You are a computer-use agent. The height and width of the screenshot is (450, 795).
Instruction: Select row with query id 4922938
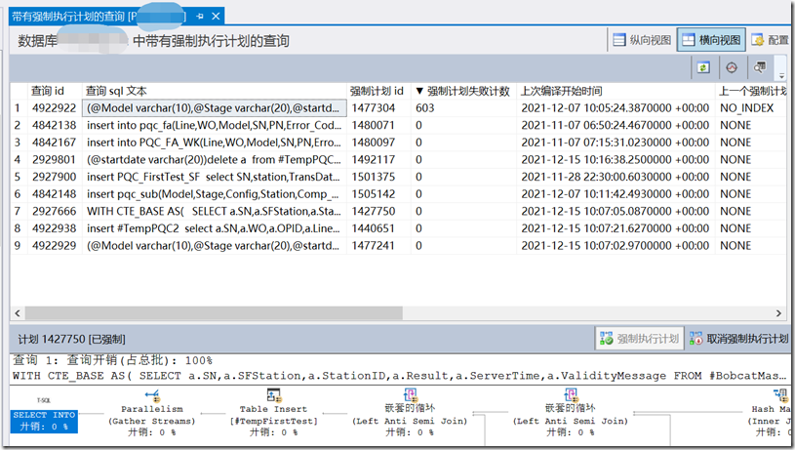[x=398, y=228]
